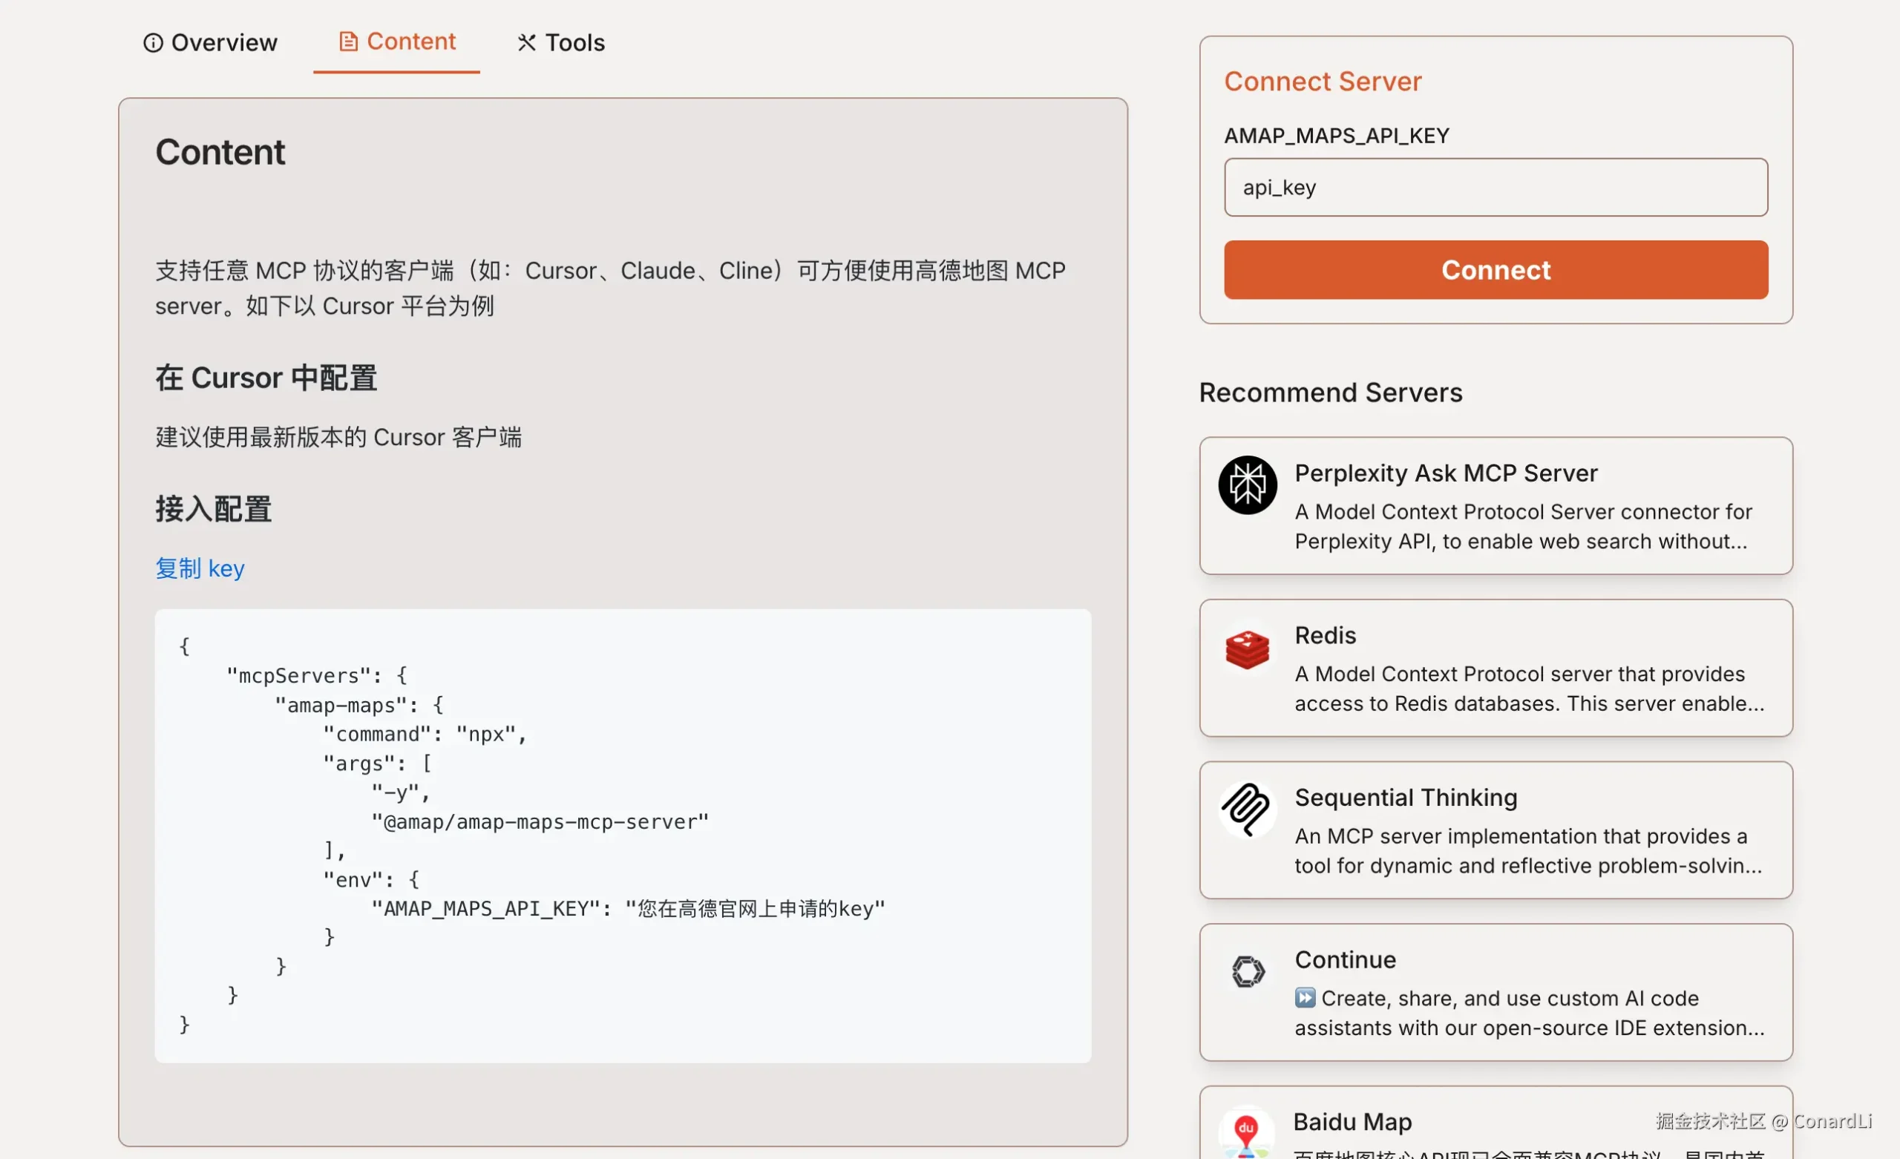Open the Continue server card title
Image resolution: width=1900 pixels, height=1159 pixels.
[1345, 959]
